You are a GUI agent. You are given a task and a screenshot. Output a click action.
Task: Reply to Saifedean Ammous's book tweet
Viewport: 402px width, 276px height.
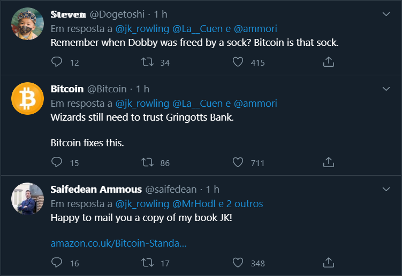click(x=57, y=263)
